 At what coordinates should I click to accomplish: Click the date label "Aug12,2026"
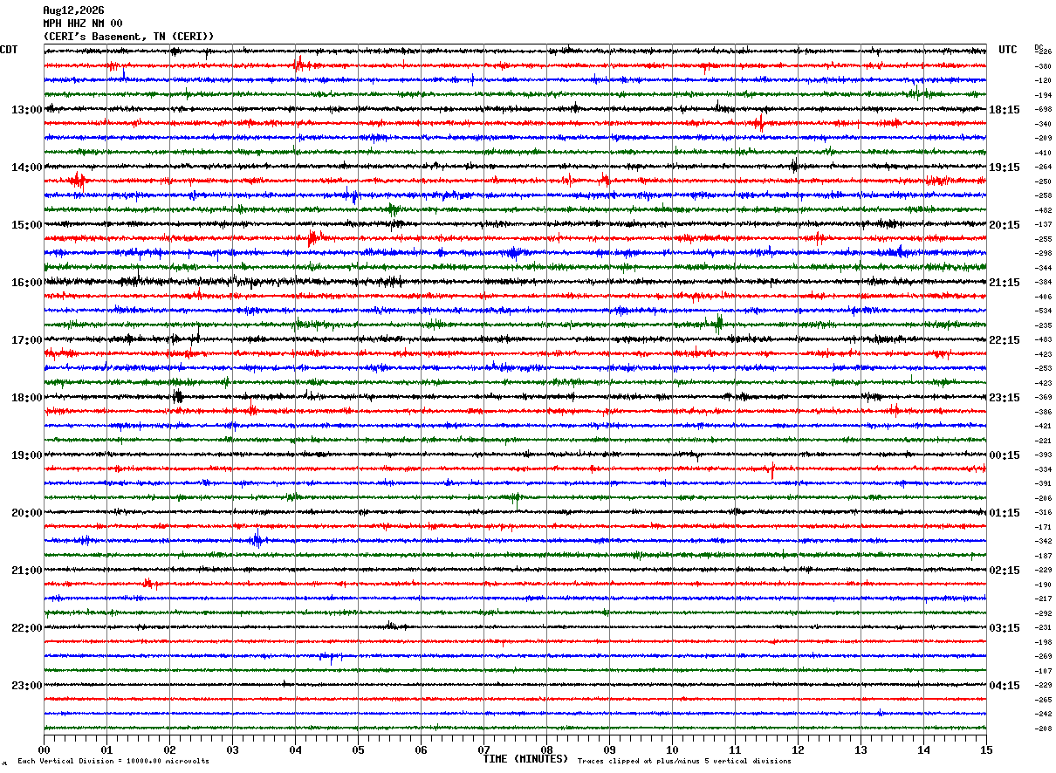pos(73,10)
